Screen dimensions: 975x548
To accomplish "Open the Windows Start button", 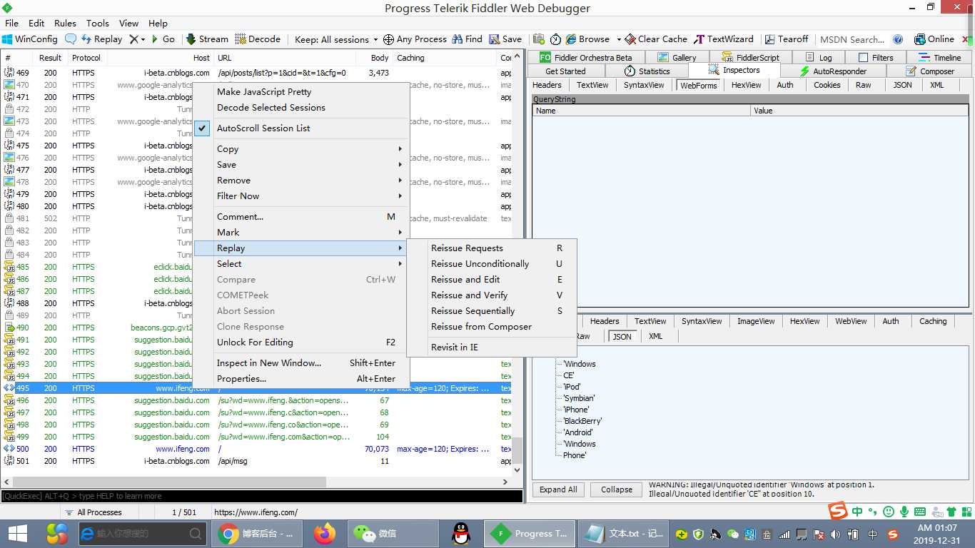I will [17, 534].
